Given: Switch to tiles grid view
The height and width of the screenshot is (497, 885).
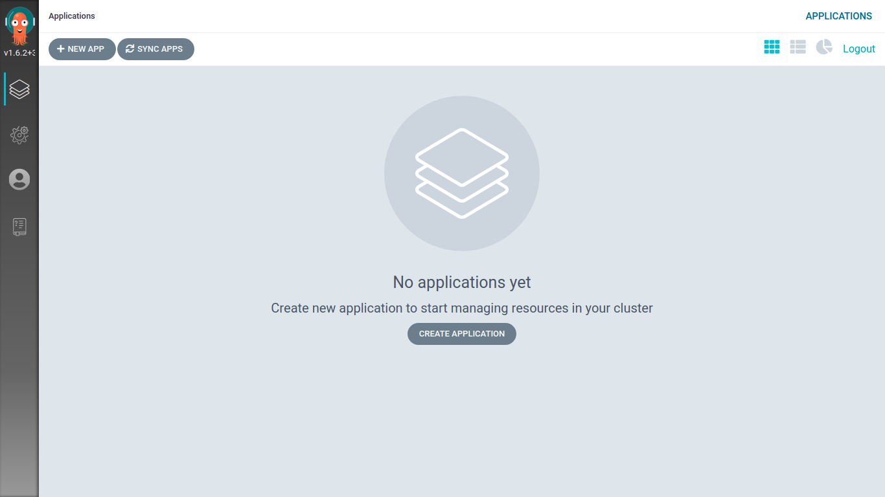Looking at the screenshot, I should click(772, 47).
